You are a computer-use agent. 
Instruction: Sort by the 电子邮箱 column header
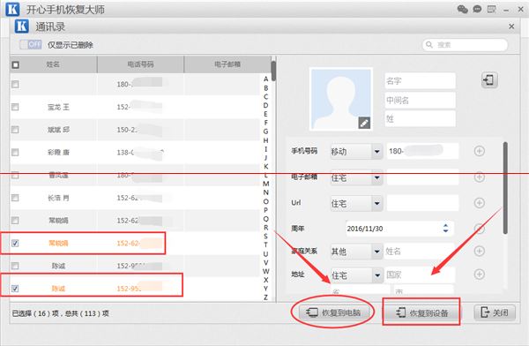[x=227, y=64]
